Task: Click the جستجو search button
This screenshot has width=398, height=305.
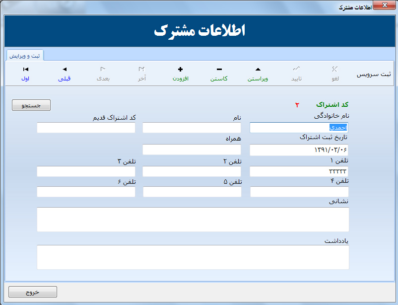Action: coord(31,105)
